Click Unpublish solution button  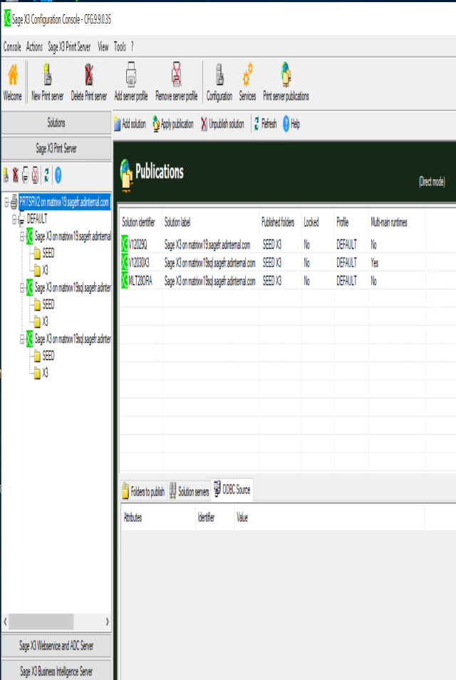222,124
